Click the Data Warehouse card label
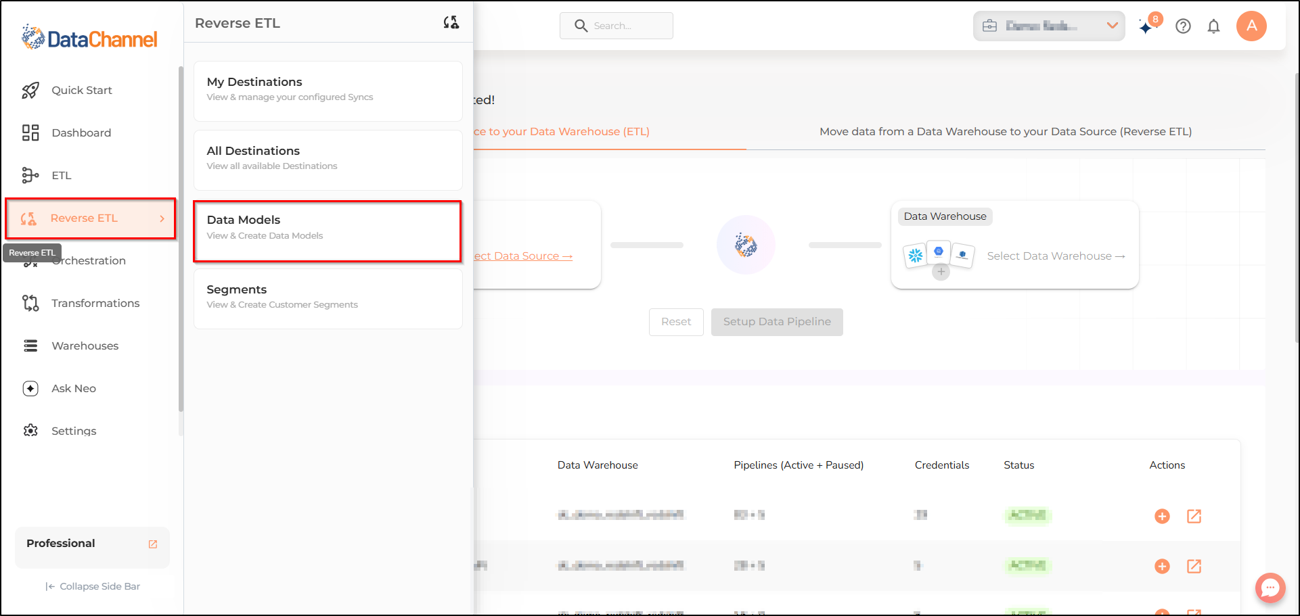Viewport: 1300px width, 616px height. pos(945,216)
